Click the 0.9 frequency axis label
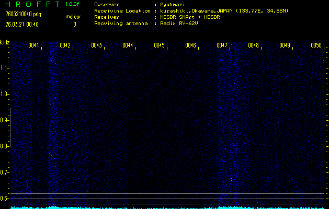The height and width of the screenshot is (209, 329). coord(4,120)
